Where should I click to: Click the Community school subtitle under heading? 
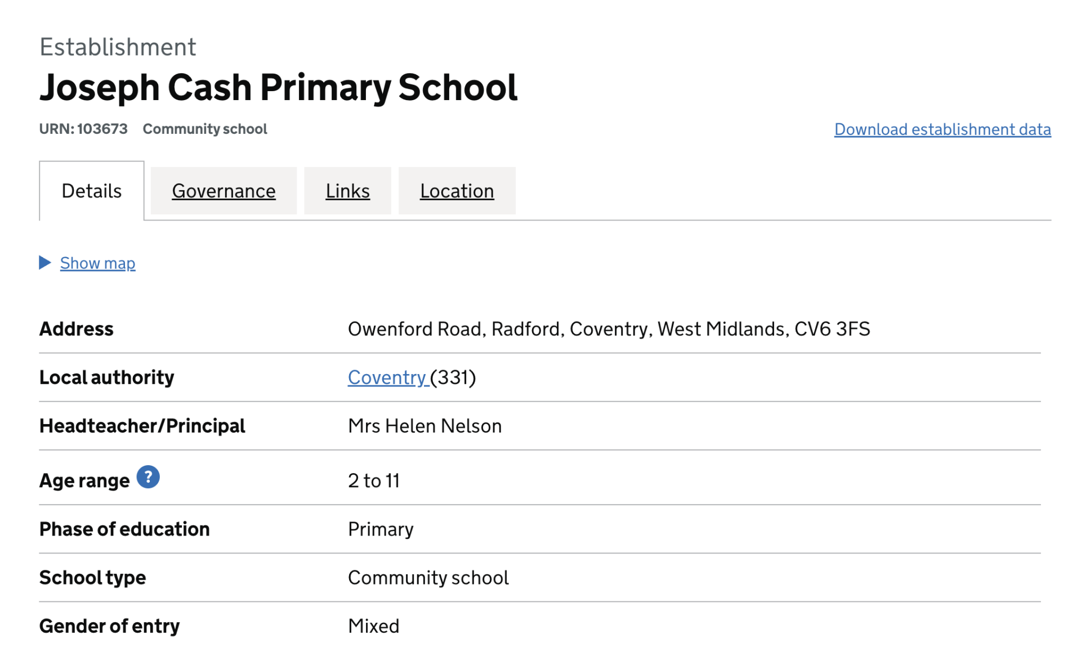(x=205, y=129)
